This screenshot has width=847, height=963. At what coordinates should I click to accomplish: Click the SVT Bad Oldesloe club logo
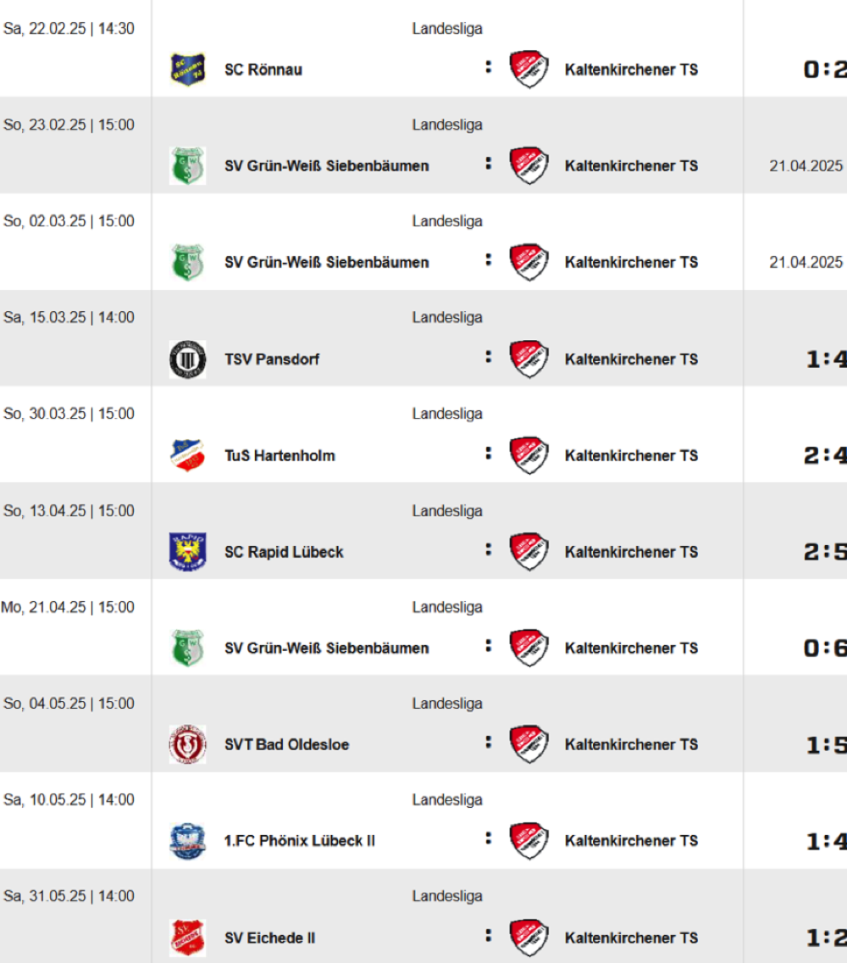[187, 744]
